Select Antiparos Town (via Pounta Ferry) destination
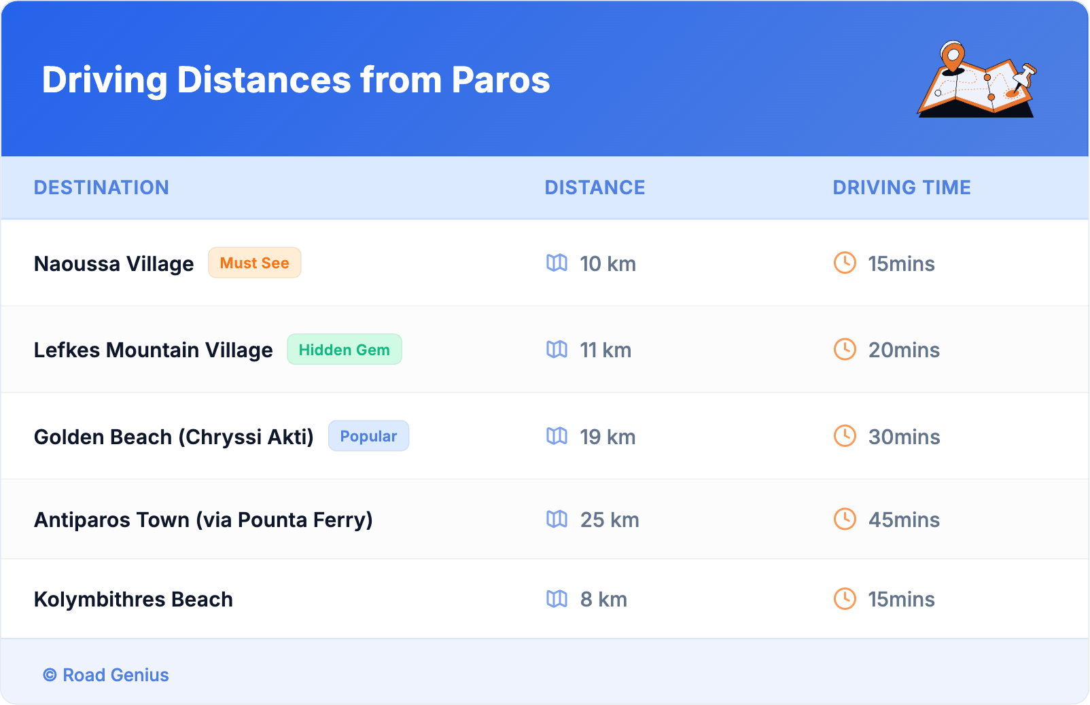 pyautogui.click(x=203, y=520)
